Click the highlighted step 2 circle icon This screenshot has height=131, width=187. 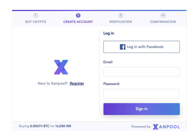click(x=78, y=15)
